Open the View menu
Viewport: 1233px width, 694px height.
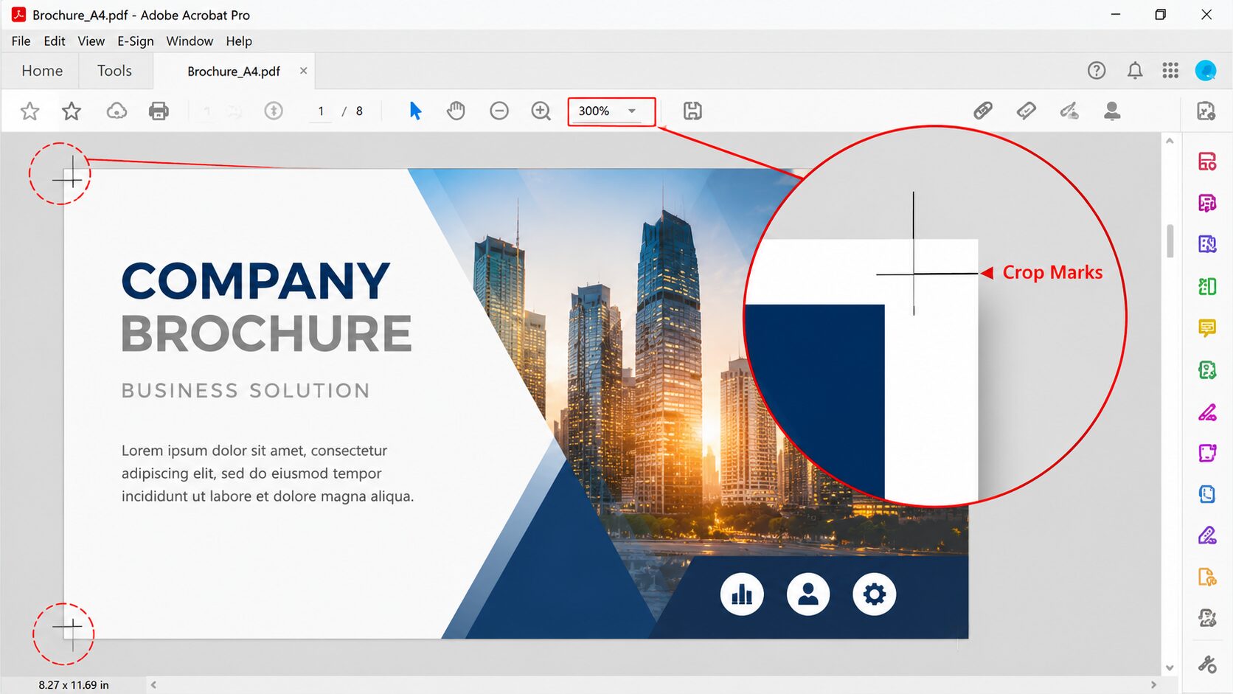[91, 41]
